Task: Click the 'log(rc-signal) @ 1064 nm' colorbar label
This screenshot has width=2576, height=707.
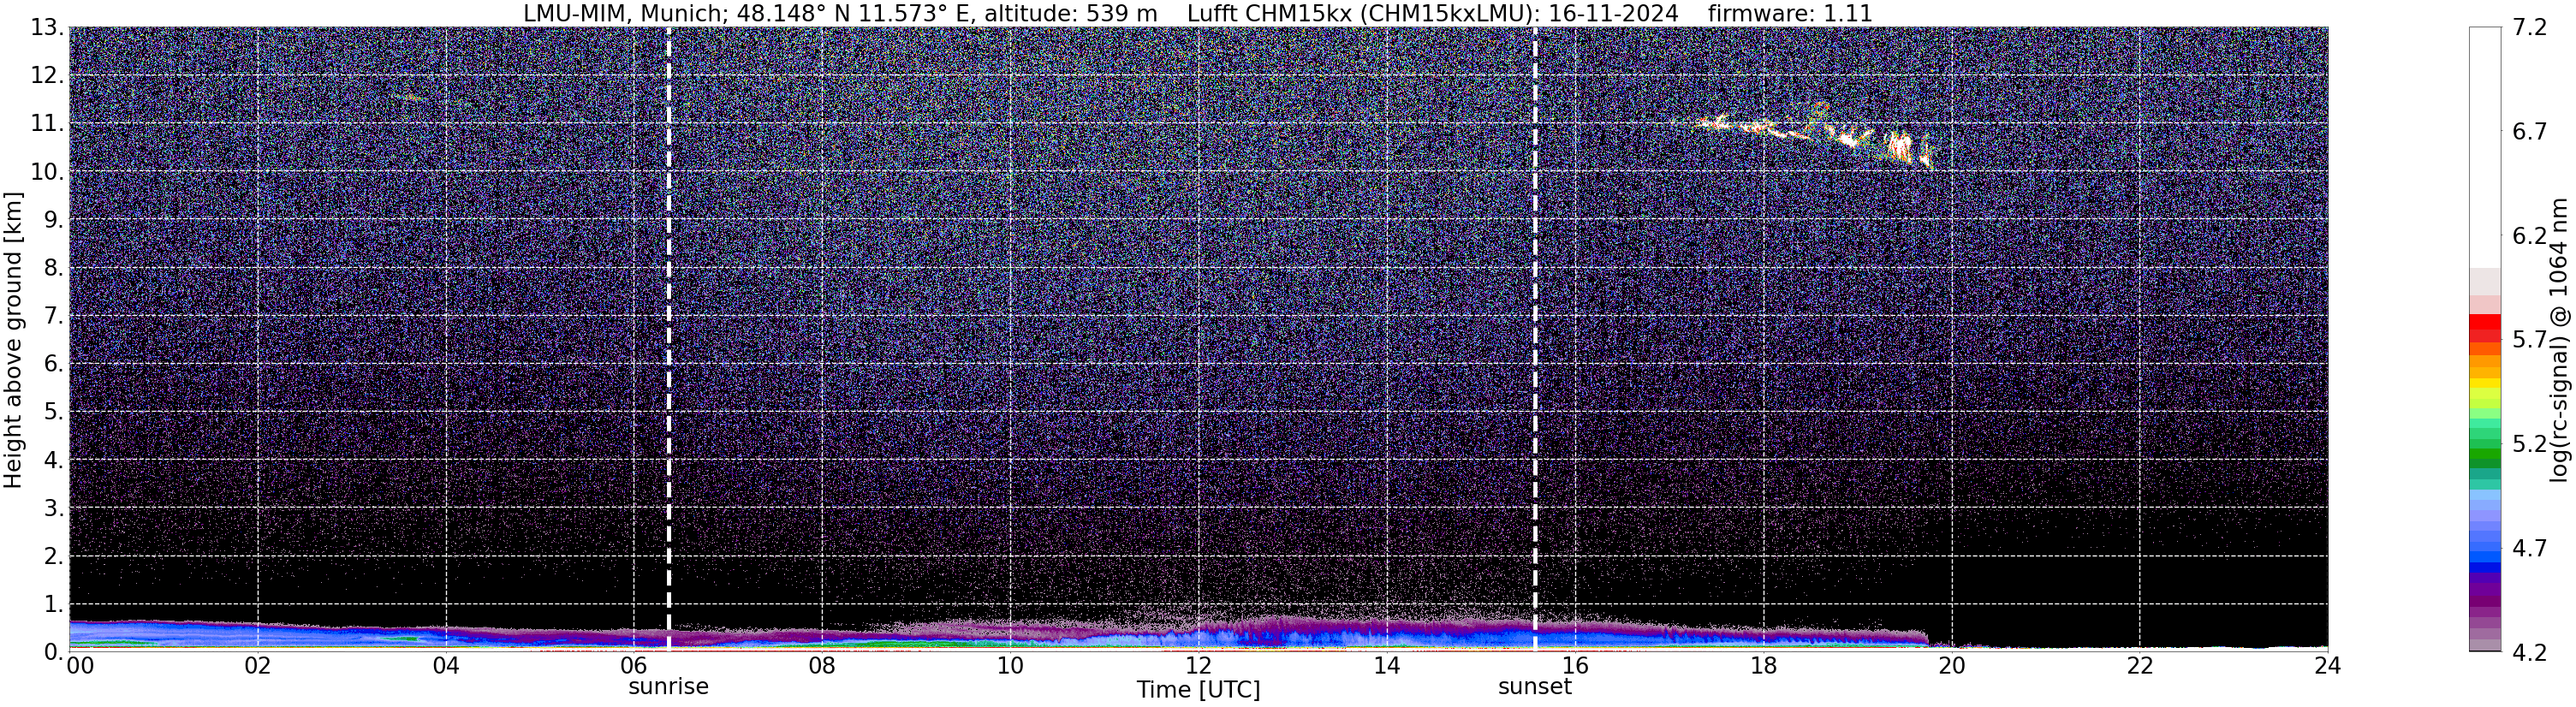Action: [2559, 340]
